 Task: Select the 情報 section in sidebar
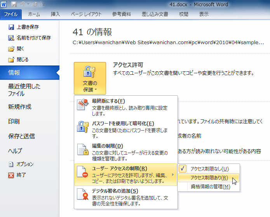30,73
